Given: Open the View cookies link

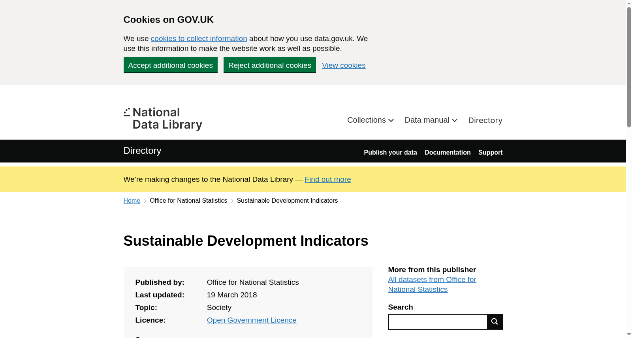Looking at the screenshot, I should pyautogui.click(x=344, y=65).
